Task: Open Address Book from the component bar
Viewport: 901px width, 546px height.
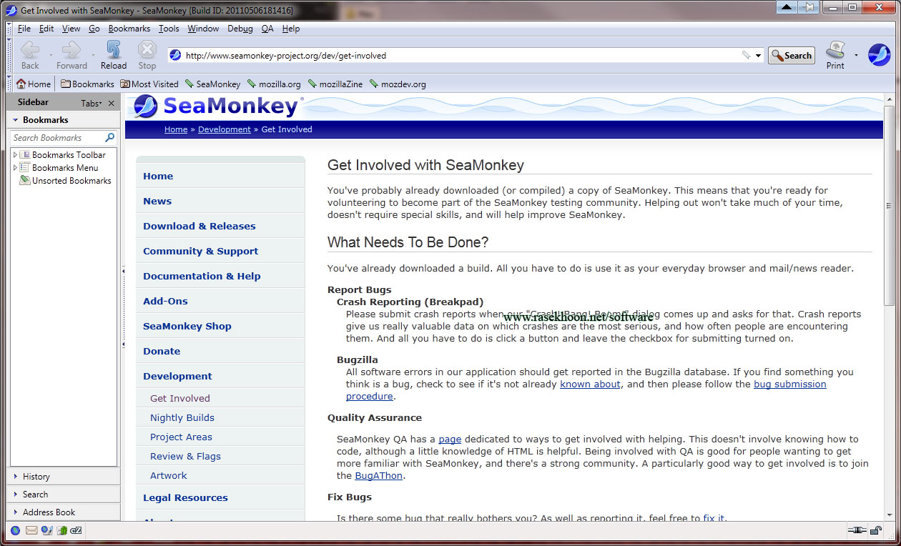Action: (x=61, y=530)
